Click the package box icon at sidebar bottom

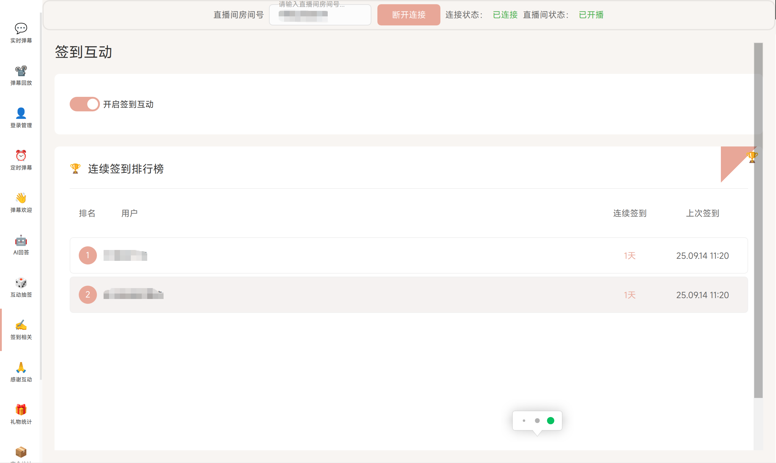(21, 452)
